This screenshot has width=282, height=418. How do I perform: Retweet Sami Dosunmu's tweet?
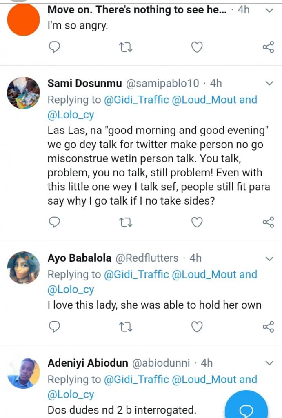tap(126, 222)
